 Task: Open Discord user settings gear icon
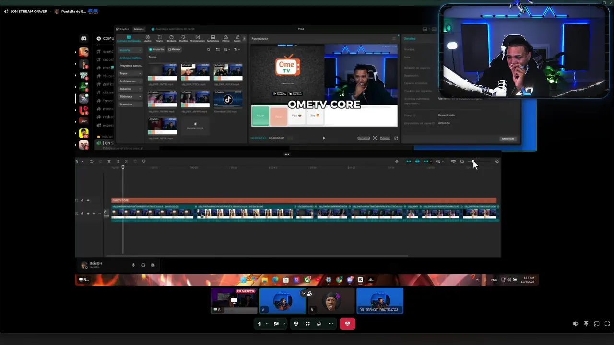tap(153, 265)
